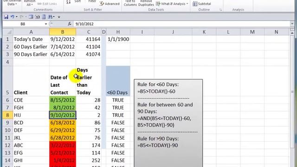Image resolution: width=297 pixels, height=167 pixels.
Task: Click days value 174
Action: pos(89,145)
